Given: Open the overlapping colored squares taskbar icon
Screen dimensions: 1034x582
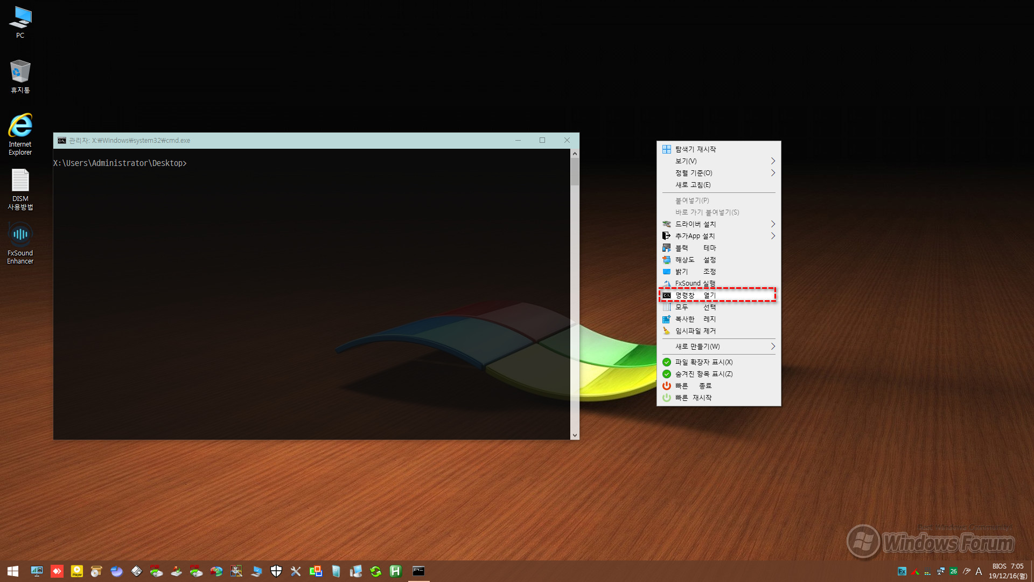Looking at the screenshot, I should tap(316, 571).
